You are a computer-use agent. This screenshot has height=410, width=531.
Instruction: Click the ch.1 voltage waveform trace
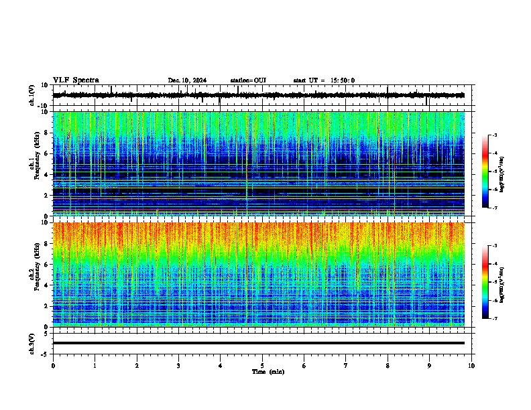click(259, 95)
